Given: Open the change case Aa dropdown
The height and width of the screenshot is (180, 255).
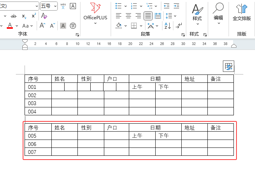Looking at the screenshot, I should coord(27,26).
